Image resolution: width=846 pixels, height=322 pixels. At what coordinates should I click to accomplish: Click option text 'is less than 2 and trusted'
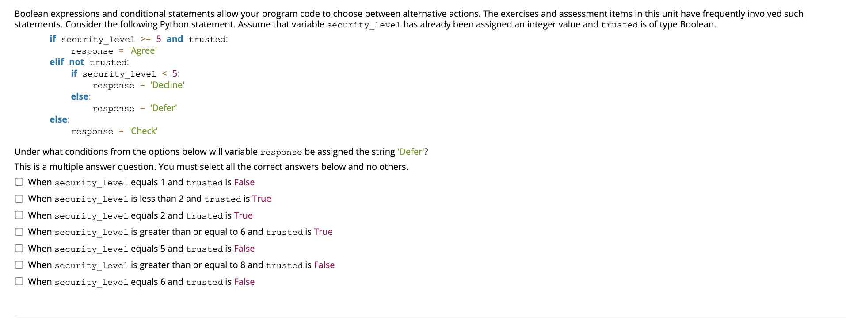186,199
